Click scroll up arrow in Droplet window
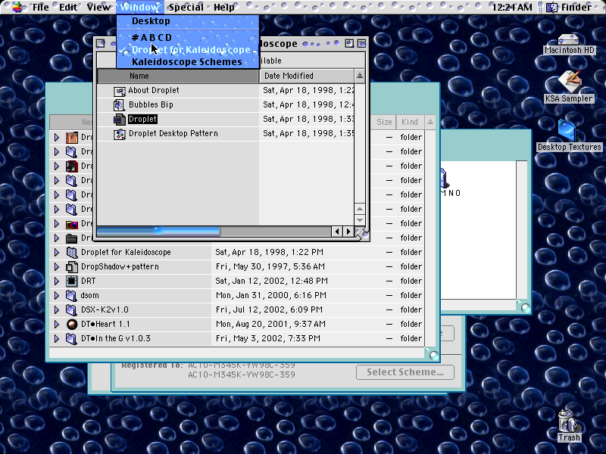Image resolution: width=606 pixels, height=454 pixels. tap(359, 209)
